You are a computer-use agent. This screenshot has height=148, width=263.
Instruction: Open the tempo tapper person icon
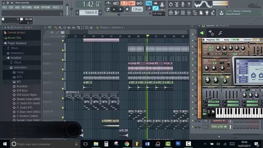(x=213, y=13)
